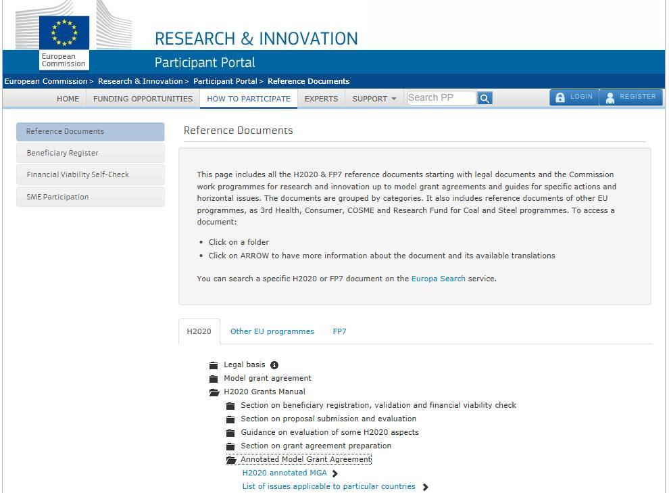Open SME Participation in sidebar

(91, 197)
